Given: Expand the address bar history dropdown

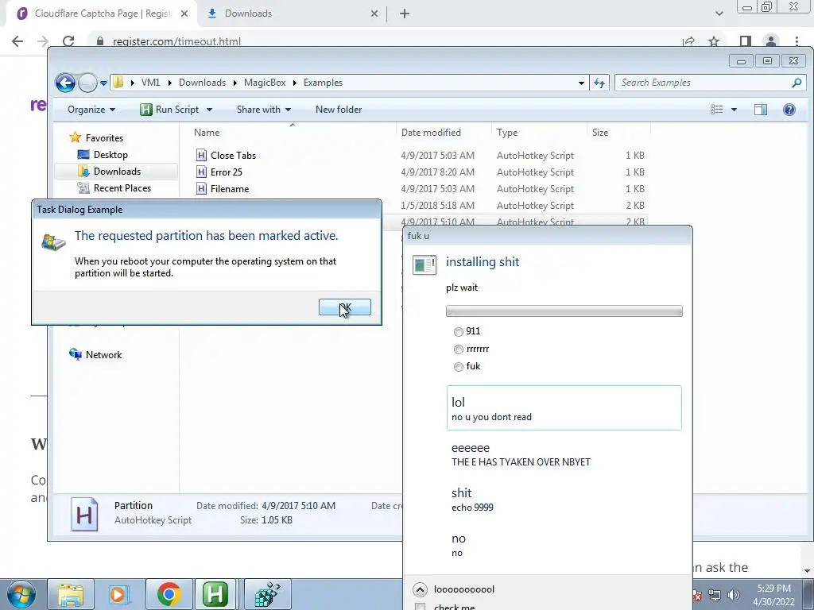Looking at the screenshot, I should click(581, 83).
